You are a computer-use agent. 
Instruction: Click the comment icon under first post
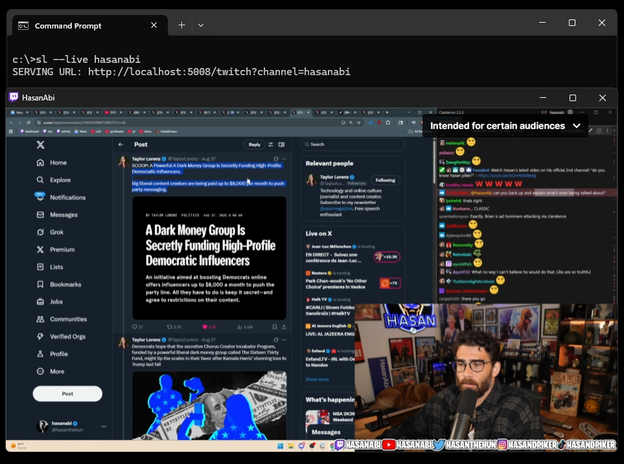(135, 327)
